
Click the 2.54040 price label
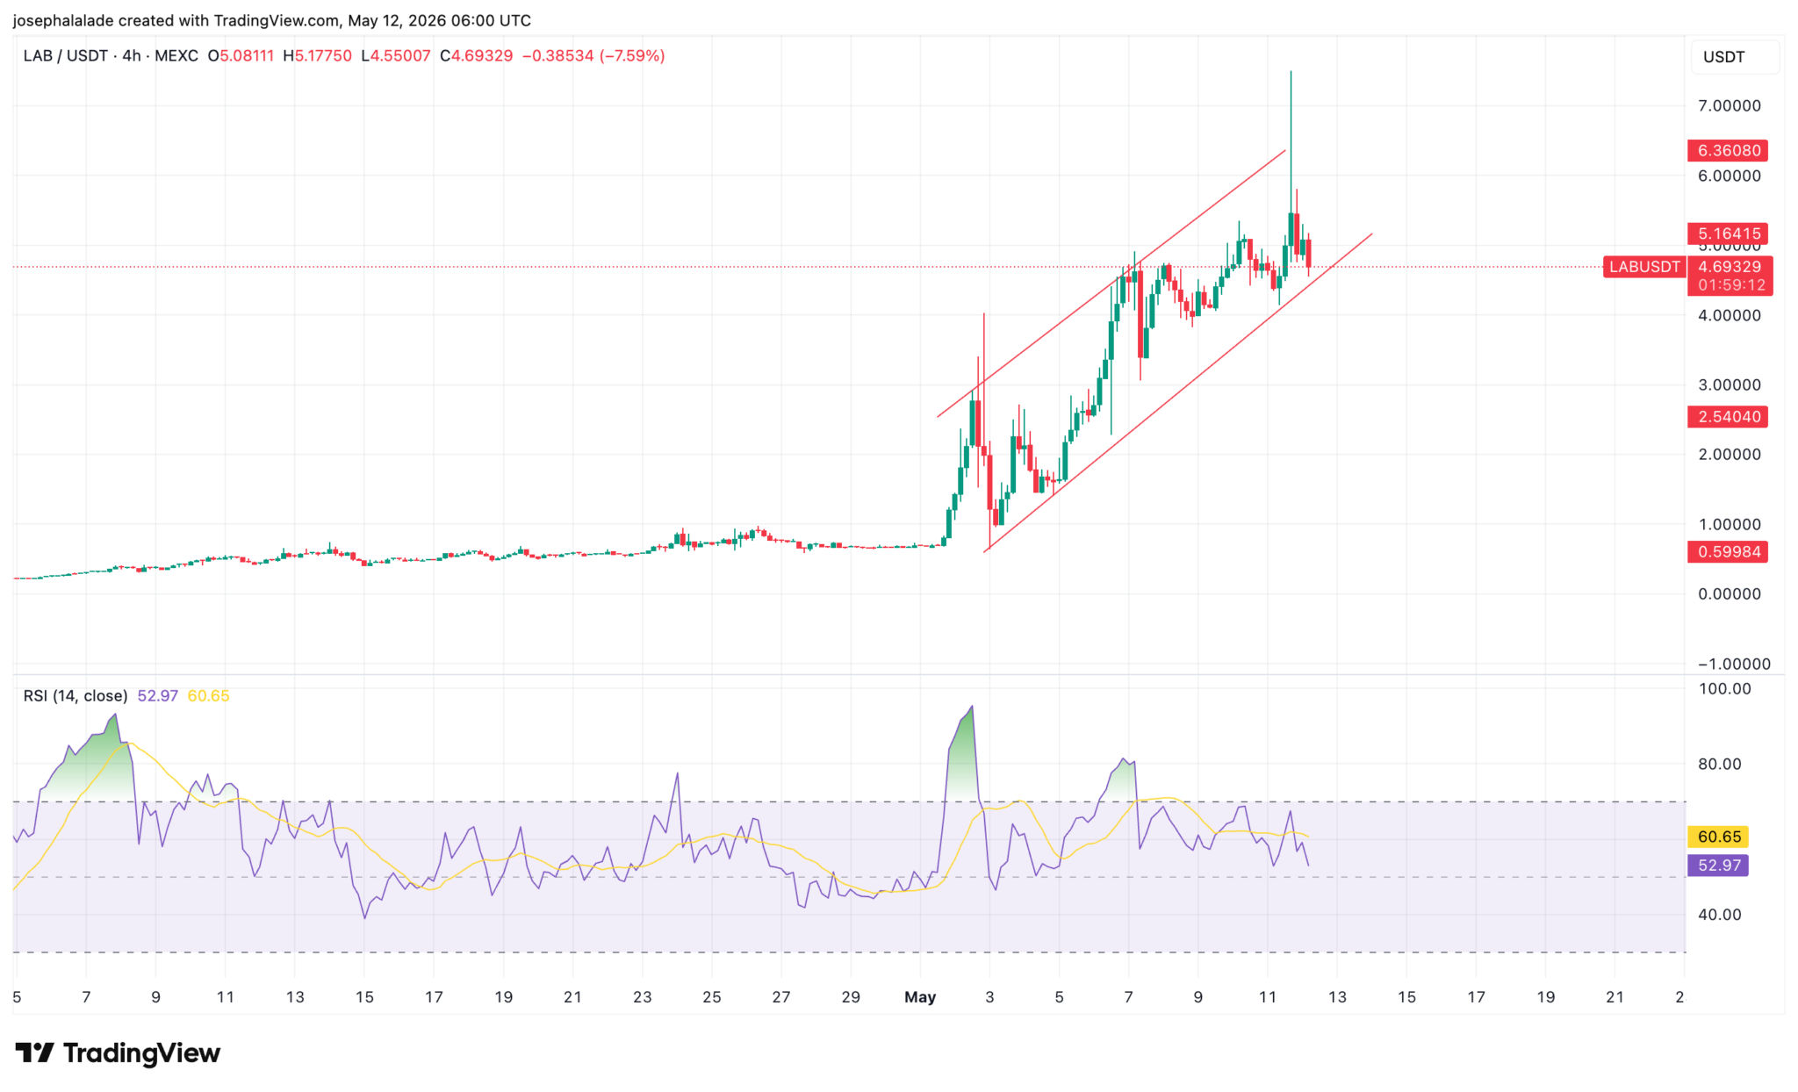tap(1728, 417)
